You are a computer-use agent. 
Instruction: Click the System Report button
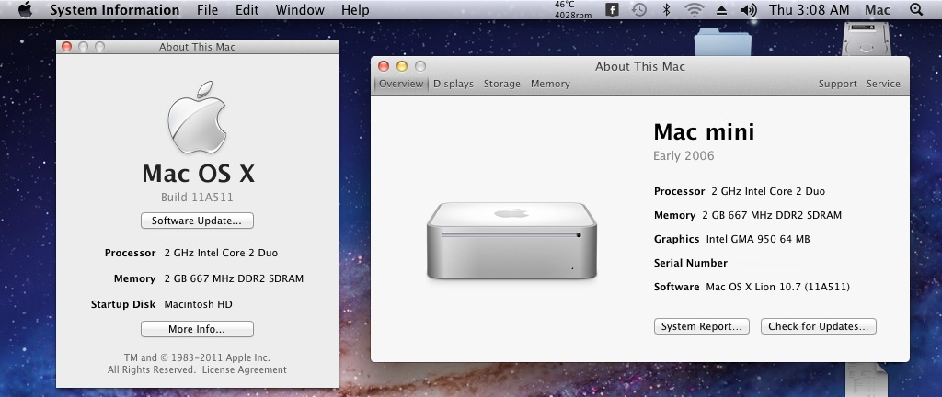pyautogui.click(x=701, y=326)
